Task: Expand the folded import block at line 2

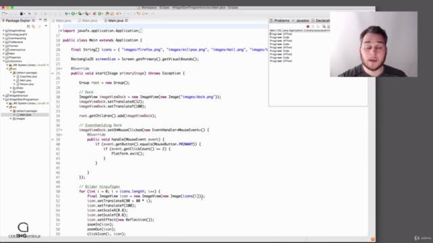Action: 61,31
